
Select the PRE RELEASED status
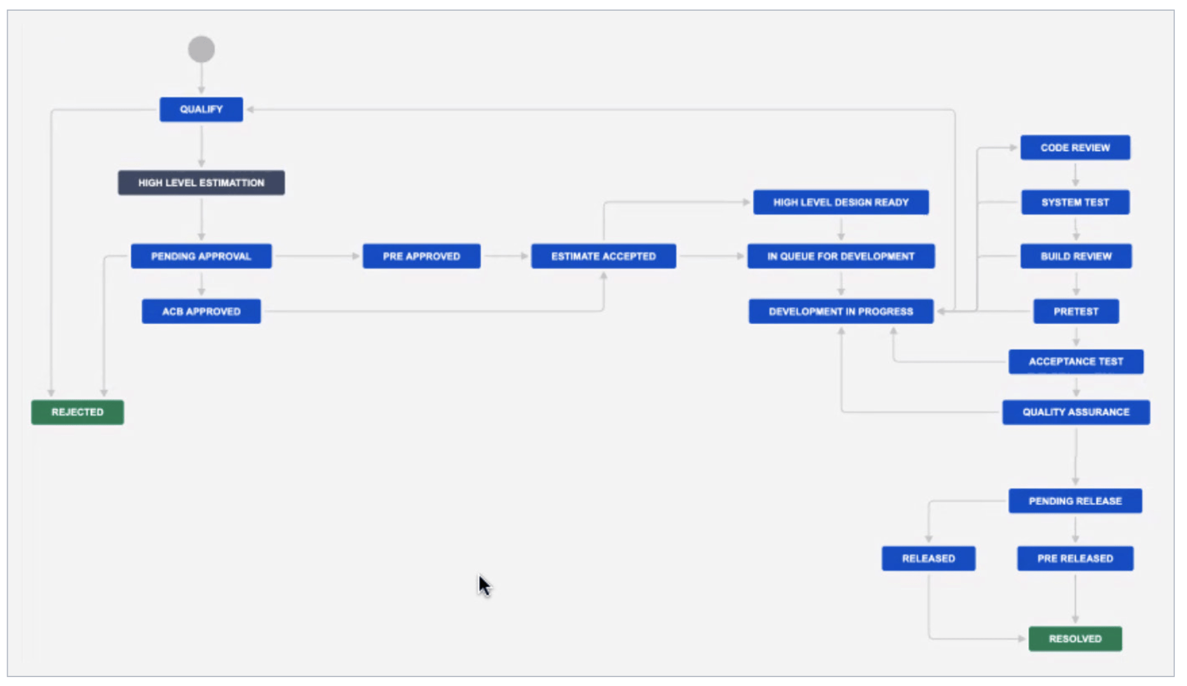click(x=1075, y=558)
